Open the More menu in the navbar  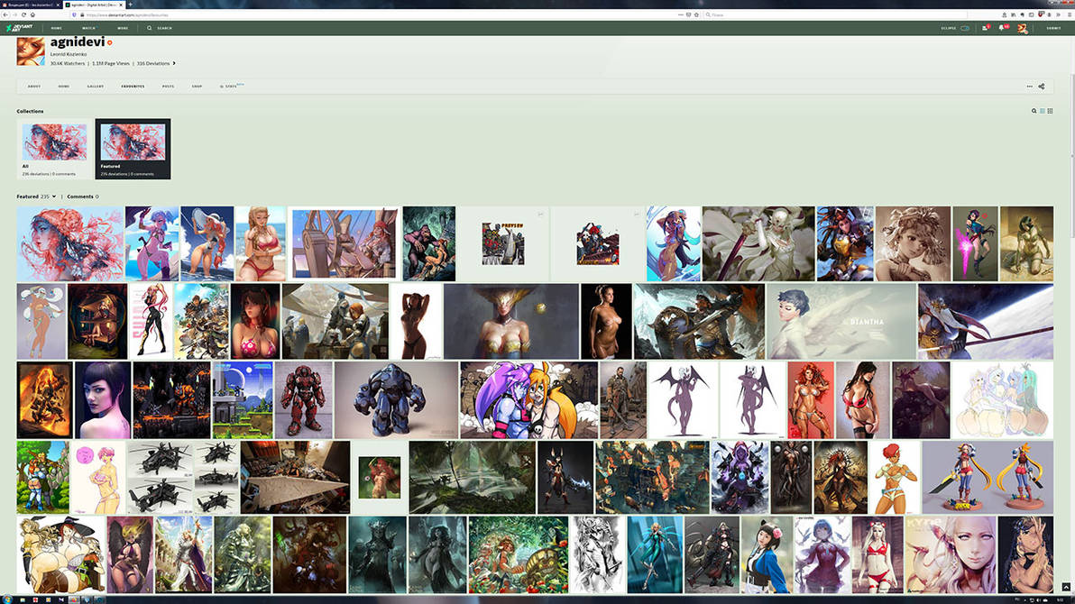tap(123, 28)
